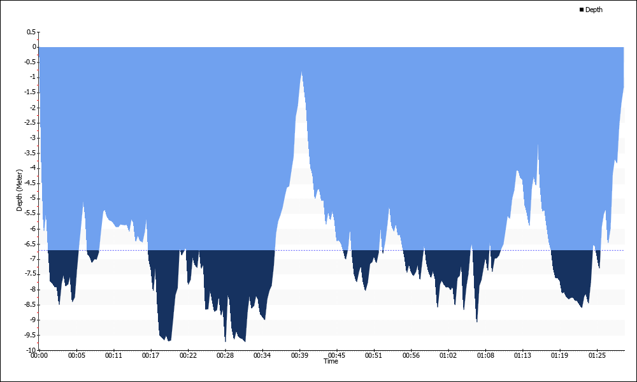
Task: Click the 00:51 time axis label
Action: click(x=374, y=356)
